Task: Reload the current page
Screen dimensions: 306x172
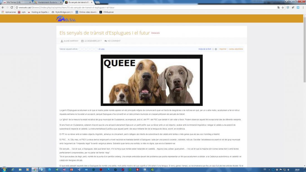Action: pos(12,8)
